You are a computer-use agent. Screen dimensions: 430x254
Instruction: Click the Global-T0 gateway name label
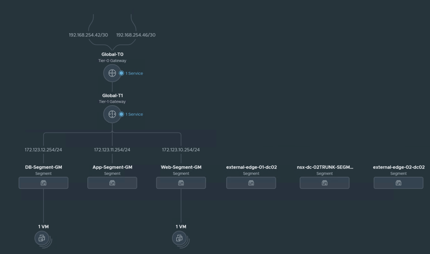coord(112,54)
